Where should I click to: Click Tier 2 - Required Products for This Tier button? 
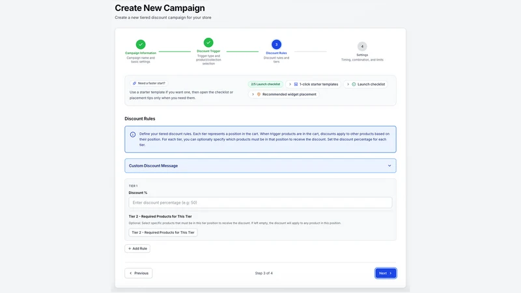[163, 232]
